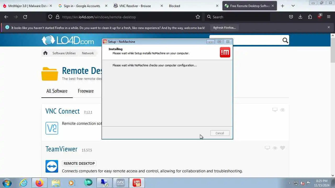
Task: Open the Firefox application menu
Action: 329,17
